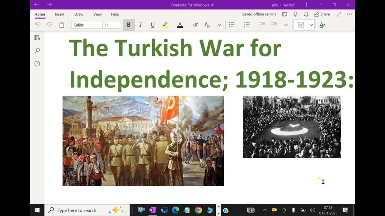Open the Calibri font name box
Viewport: 385px width, 216px height.
(x=87, y=25)
